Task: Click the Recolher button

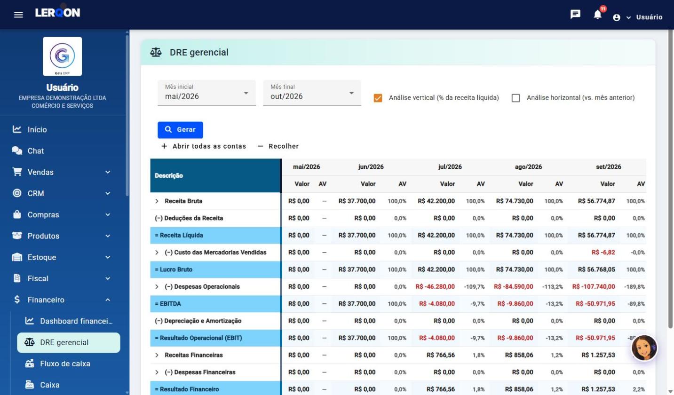Action: (278, 146)
